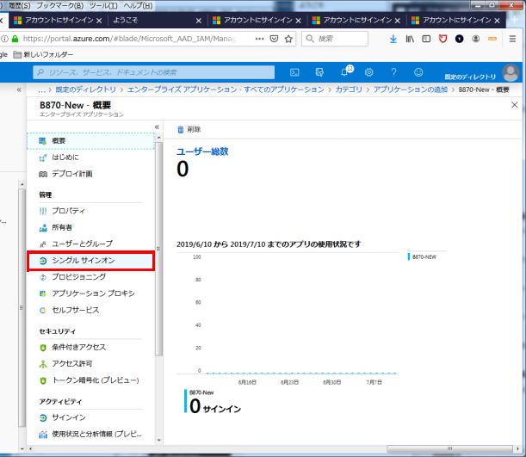Viewport: 526px width, 457px height.
Task: Go to 既定のディレクトリ breadcrumb
Action: pyautogui.click(x=85, y=90)
